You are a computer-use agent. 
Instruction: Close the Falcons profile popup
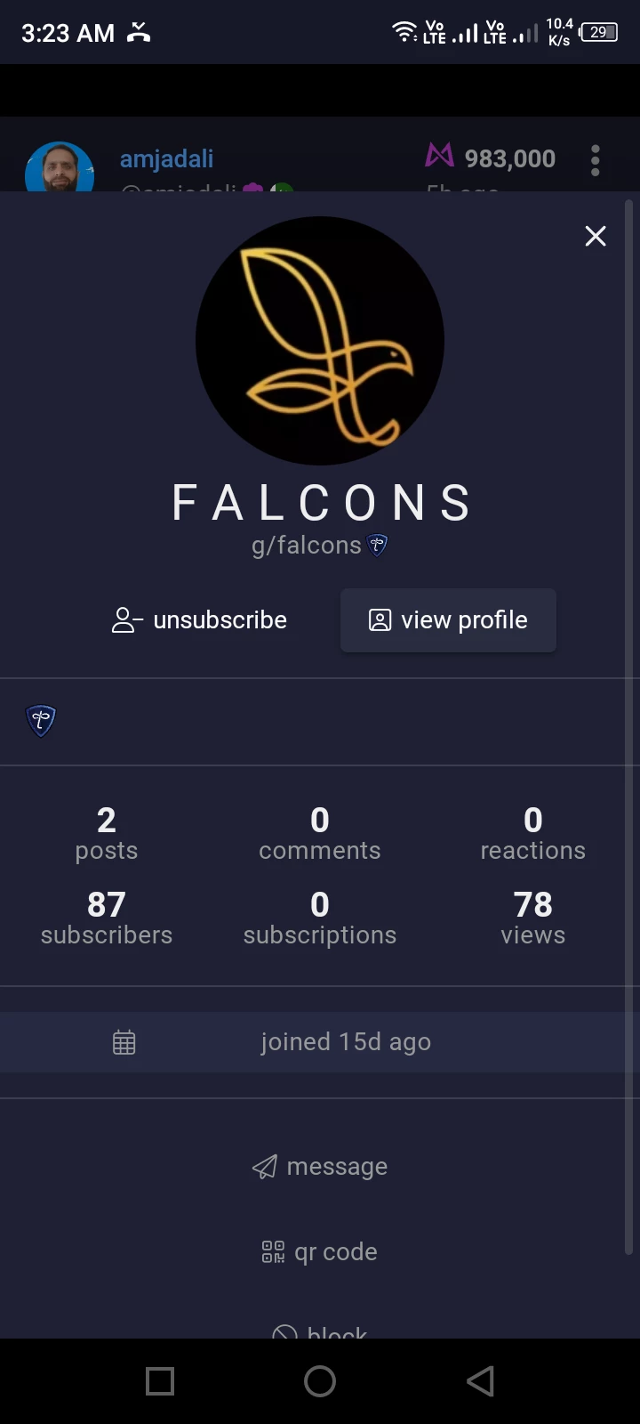point(596,236)
